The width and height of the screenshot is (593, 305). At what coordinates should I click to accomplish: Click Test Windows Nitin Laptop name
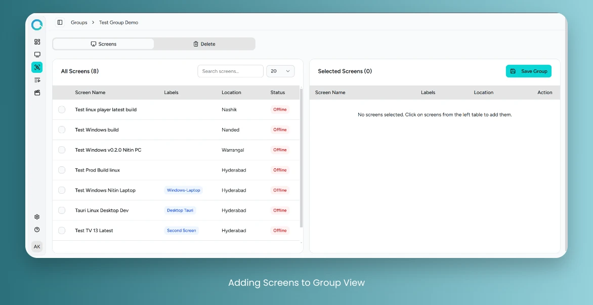(105, 190)
